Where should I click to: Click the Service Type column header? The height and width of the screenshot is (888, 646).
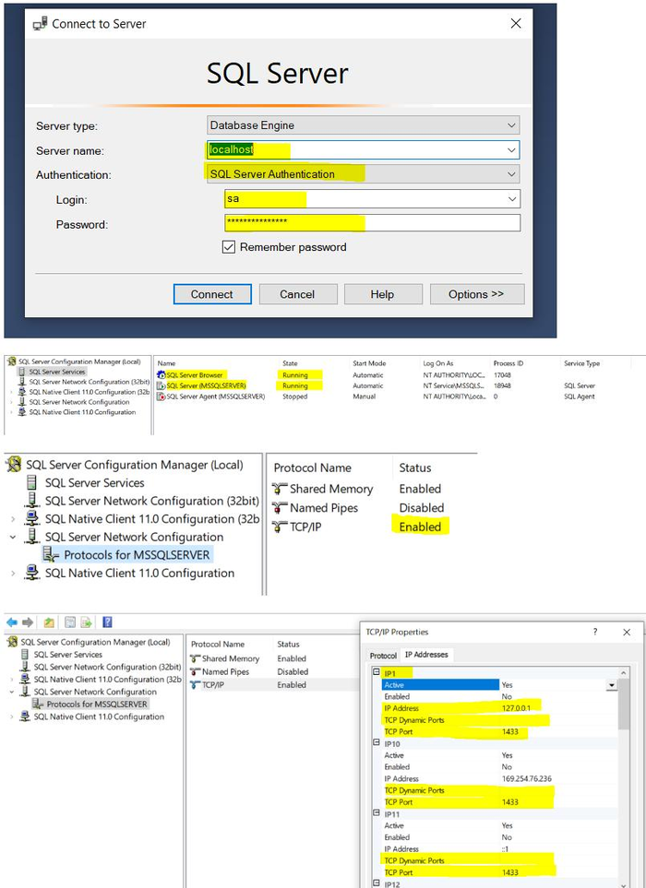(x=582, y=363)
